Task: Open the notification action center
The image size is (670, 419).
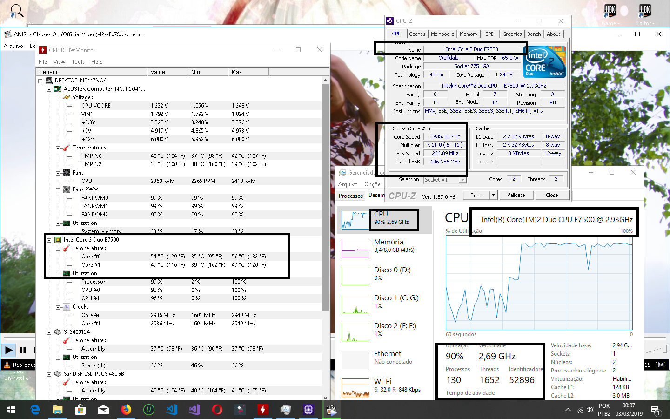Action: [x=655, y=410]
